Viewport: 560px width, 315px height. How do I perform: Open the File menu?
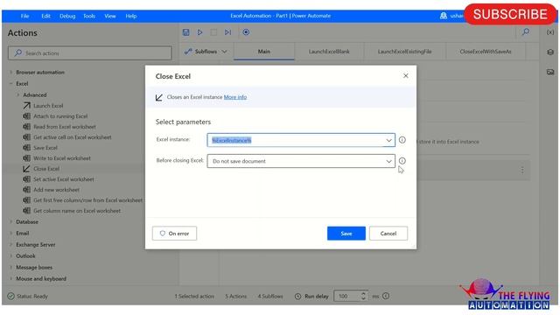pos(24,16)
